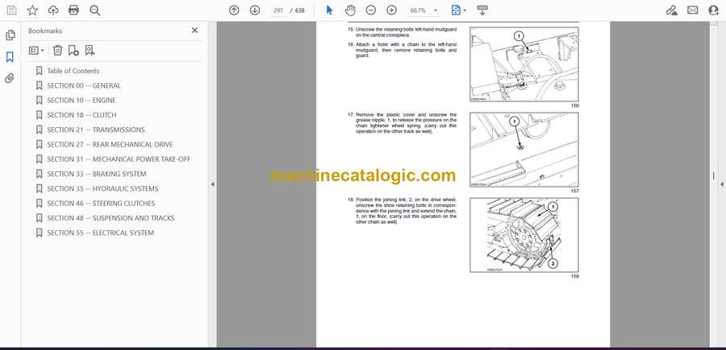726x350 pixels.
Task: Collapse the left navigation pane arrow
Action: (x=212, y=184)
